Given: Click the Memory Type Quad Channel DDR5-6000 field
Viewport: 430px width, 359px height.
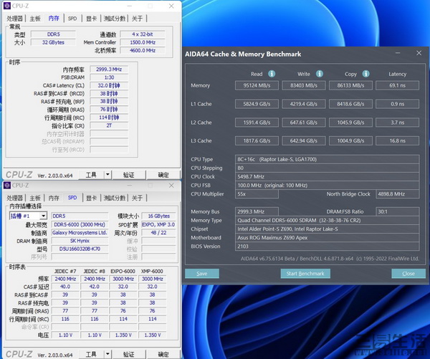Looking at the screenshot, I should [x=328, y=220].
